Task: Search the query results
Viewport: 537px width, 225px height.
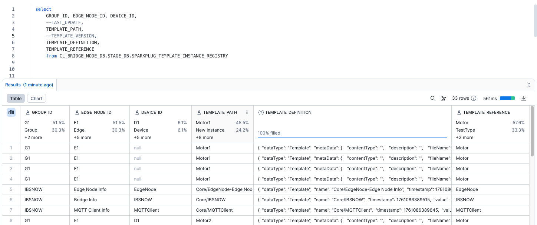Action: coord(432,98)
